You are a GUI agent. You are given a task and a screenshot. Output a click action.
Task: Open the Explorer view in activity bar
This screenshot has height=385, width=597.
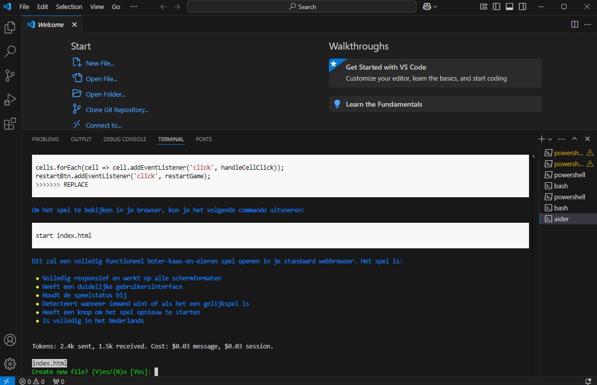tap(10, 28)
